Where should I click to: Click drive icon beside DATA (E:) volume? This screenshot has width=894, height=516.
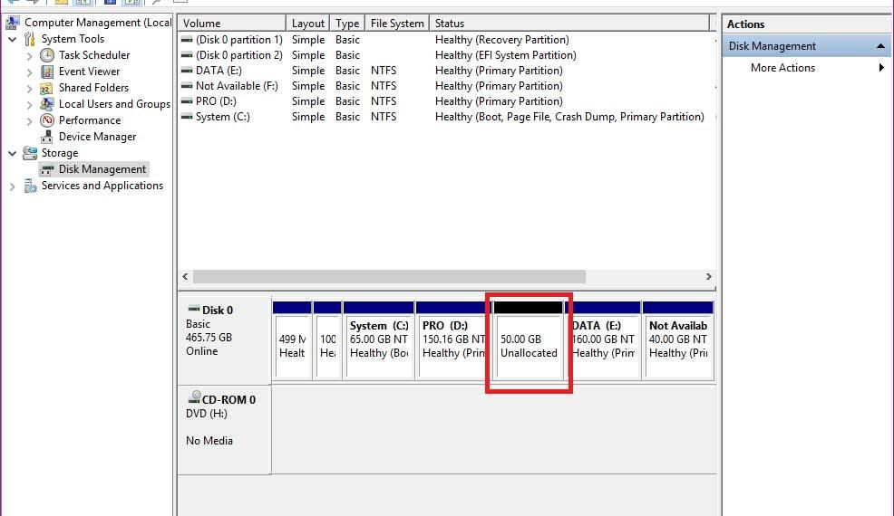[187, 71]
